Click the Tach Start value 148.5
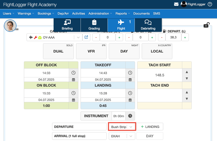 point(160,75)
